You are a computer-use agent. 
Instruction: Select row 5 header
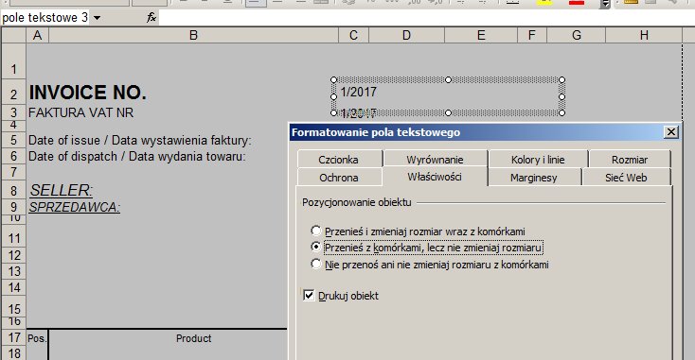(14, 140)
